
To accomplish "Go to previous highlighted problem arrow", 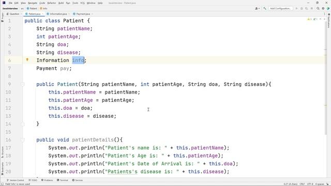I will point(321,19).
